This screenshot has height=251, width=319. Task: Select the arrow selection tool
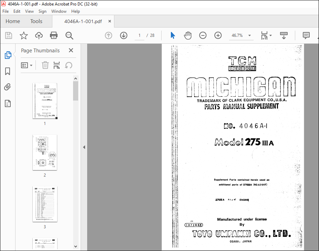(x=173, y=35)
